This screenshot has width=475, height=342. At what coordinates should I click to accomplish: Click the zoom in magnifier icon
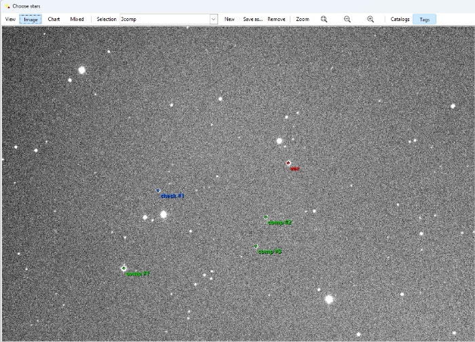pyautogui.click(x=370, y=19)
